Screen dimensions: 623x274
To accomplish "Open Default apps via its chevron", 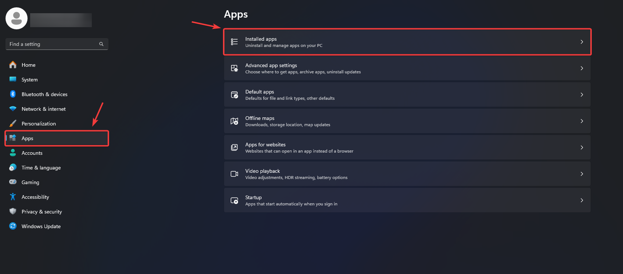I will (581, 94).
